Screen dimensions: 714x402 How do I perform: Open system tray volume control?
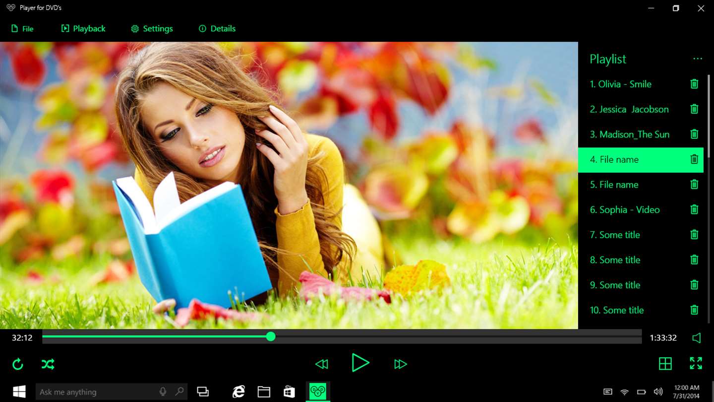coord(658,392)
